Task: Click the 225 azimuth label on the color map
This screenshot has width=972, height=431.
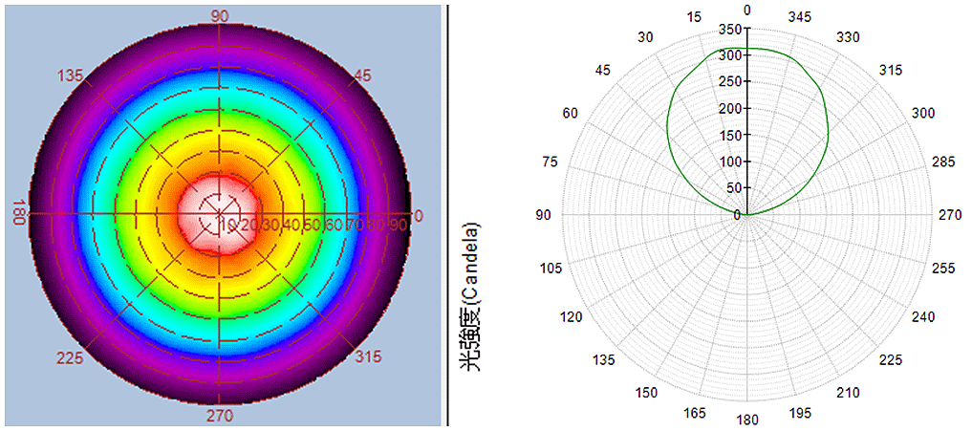Action: (71, 357)
